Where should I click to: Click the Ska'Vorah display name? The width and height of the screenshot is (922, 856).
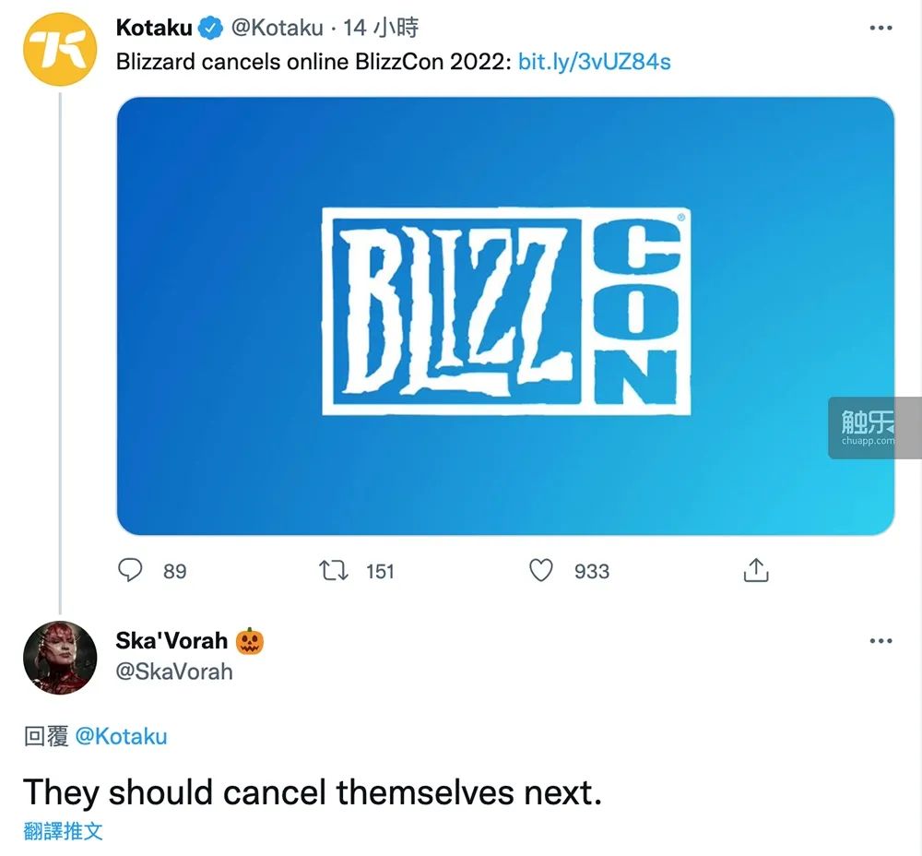point(171,641)
